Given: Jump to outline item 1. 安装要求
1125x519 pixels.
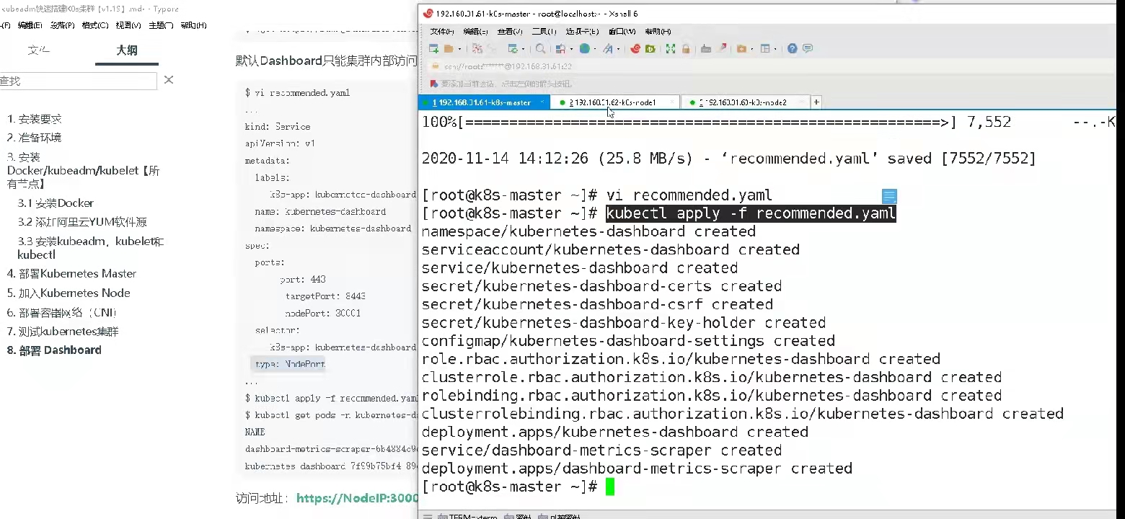Looking at the screenshot, I should click(35, 119).
